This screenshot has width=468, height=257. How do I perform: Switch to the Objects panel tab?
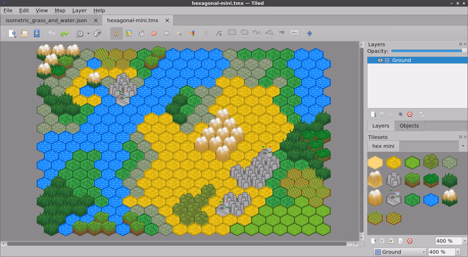click(x=409, y=126)
